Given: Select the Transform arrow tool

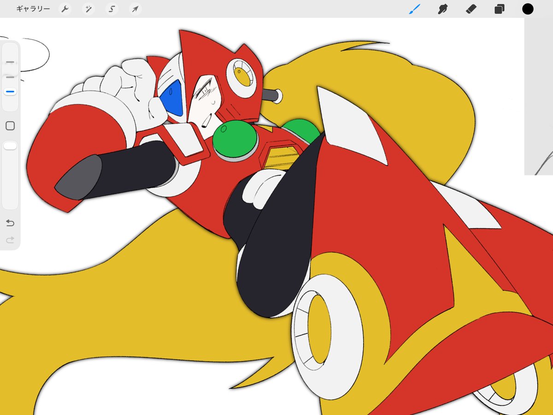Looking at the screenshot, I should pyautogui.click(x=135, y=9).
